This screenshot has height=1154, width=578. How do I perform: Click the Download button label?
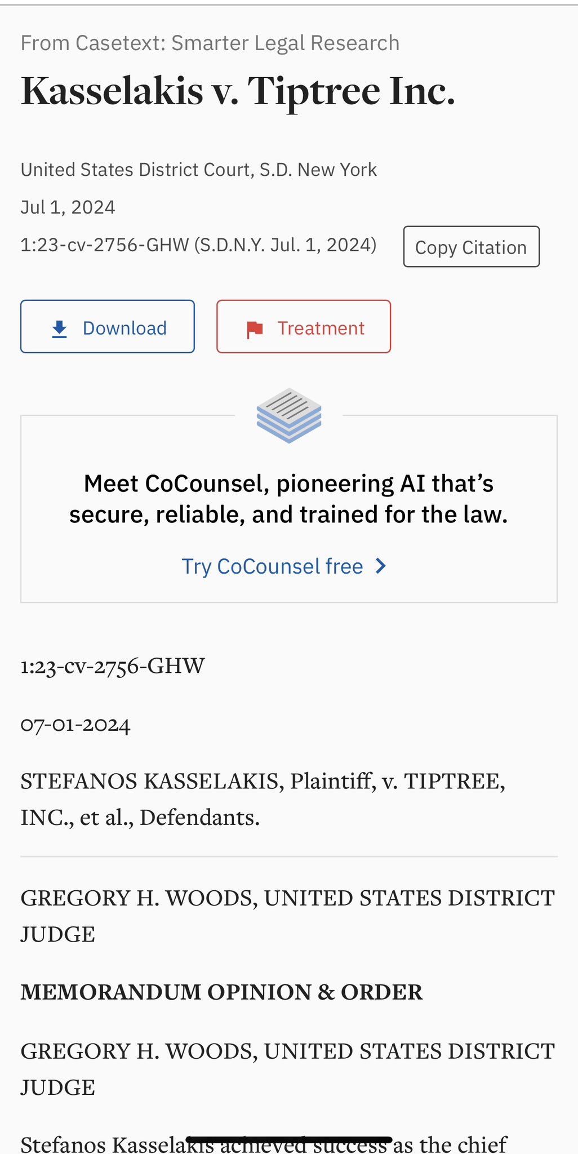pos(125,328)
